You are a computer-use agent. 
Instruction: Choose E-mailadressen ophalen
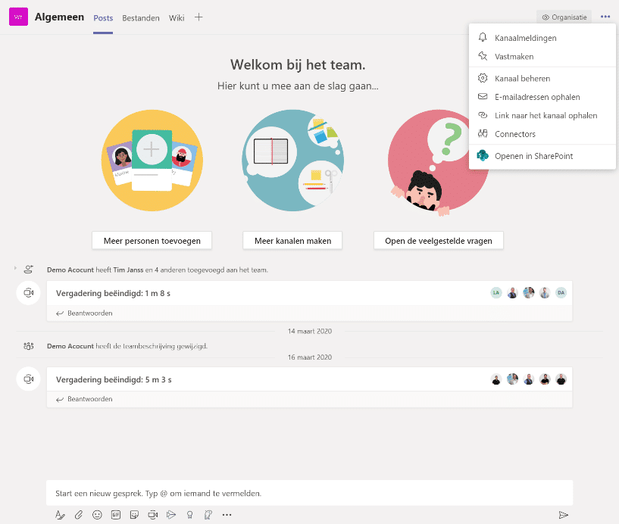[542, 97]
